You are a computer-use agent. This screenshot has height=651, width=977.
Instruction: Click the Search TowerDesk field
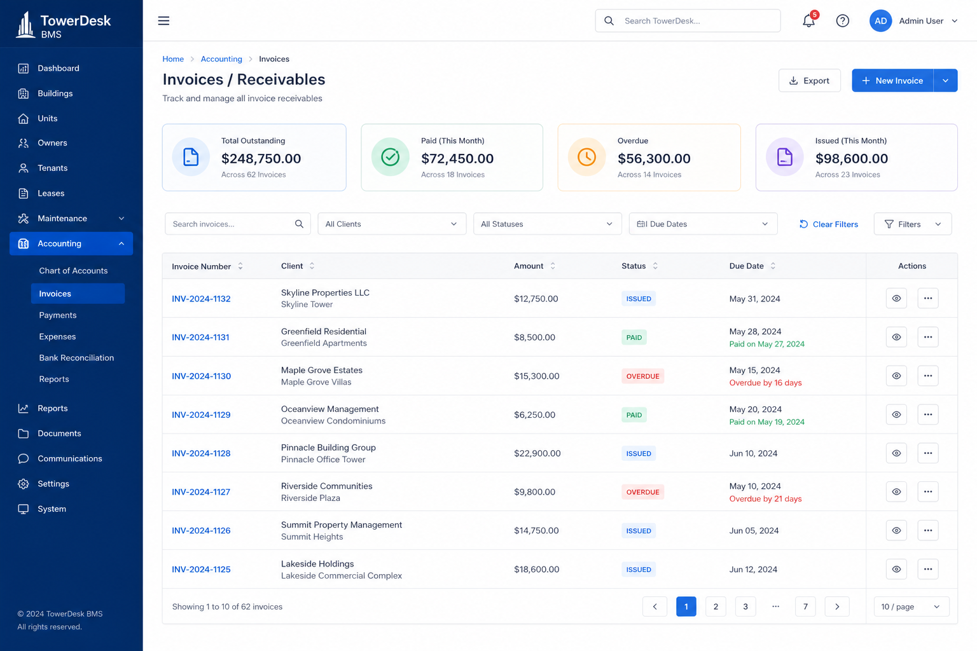(x=688, y=21)
